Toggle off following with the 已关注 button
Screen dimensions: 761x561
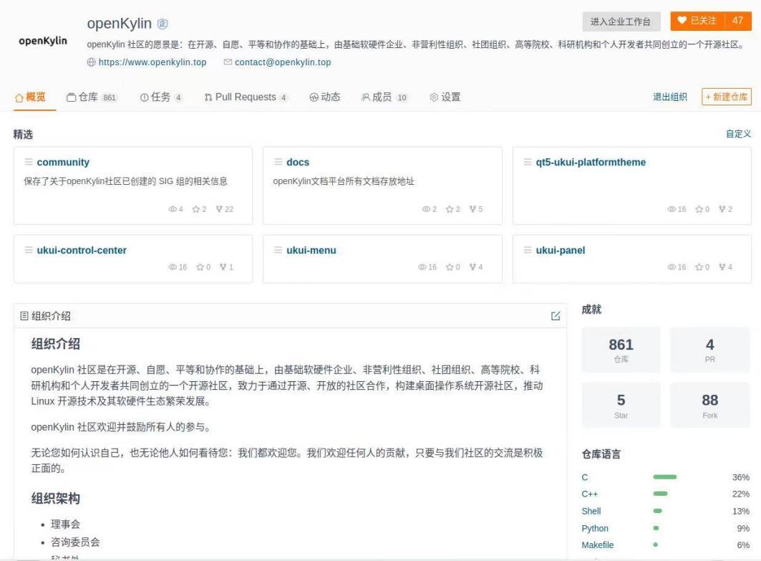[x=697, y=21]
